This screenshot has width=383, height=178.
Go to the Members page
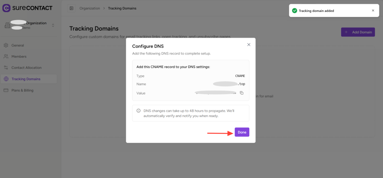coord(19,56)
